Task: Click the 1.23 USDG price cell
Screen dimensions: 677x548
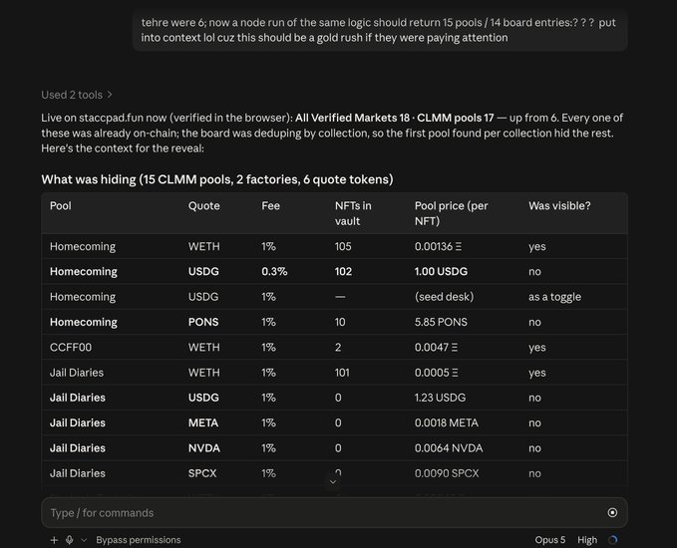Action: pos(440,398)
